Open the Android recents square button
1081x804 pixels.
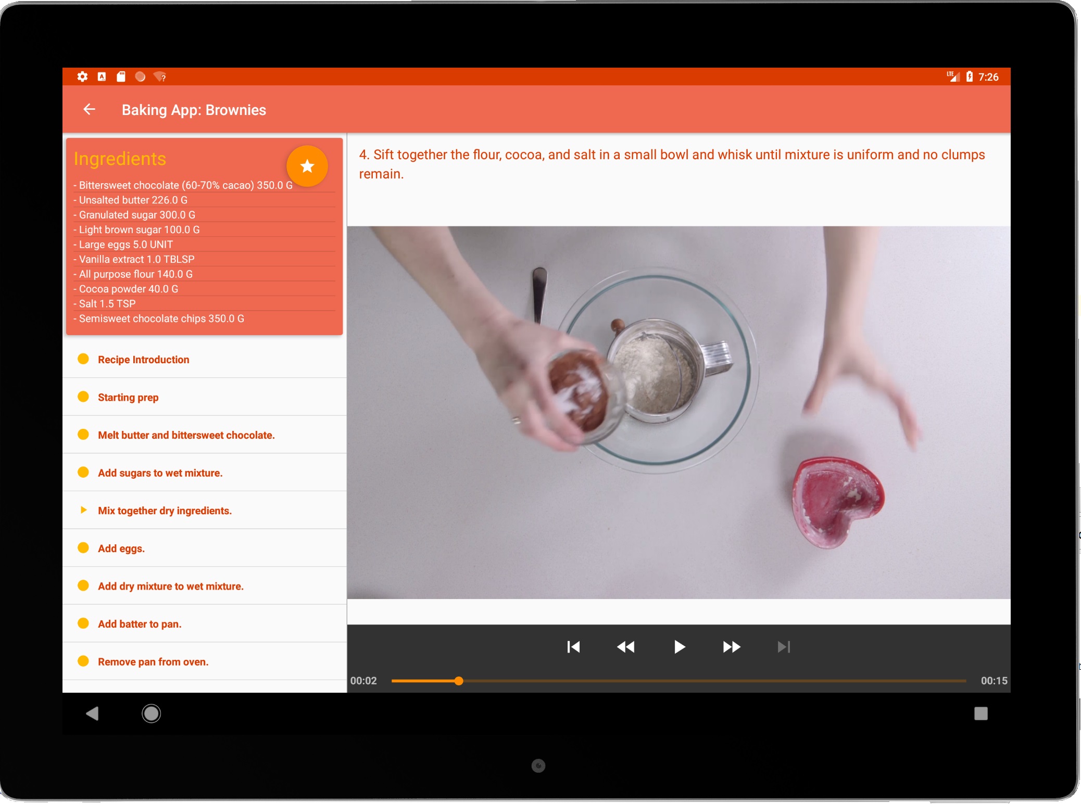point(981,713)
